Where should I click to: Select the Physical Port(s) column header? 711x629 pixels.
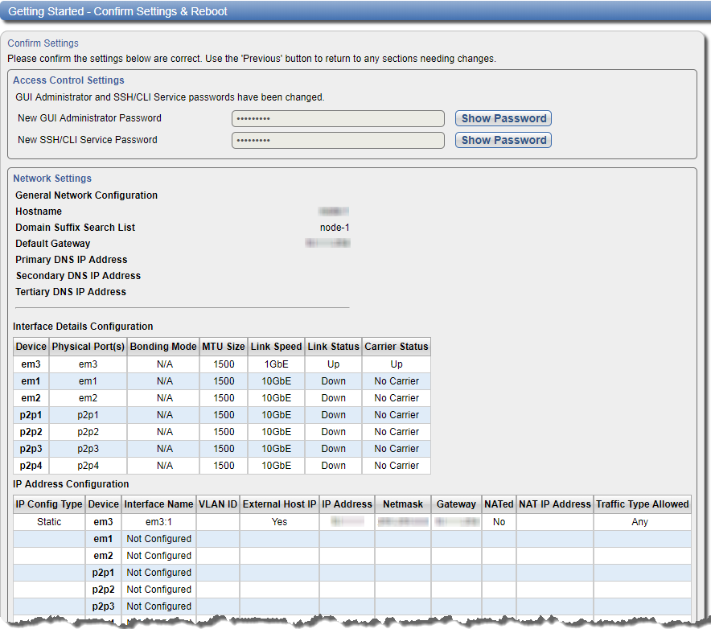(88, 347)
